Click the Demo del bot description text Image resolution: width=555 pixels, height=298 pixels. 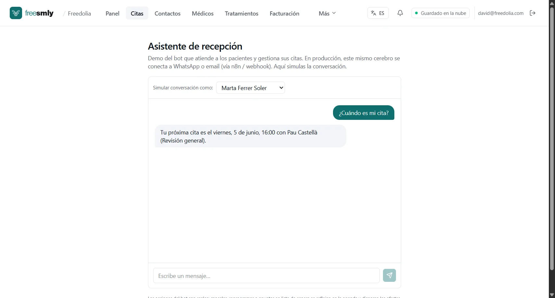(274, 62)
